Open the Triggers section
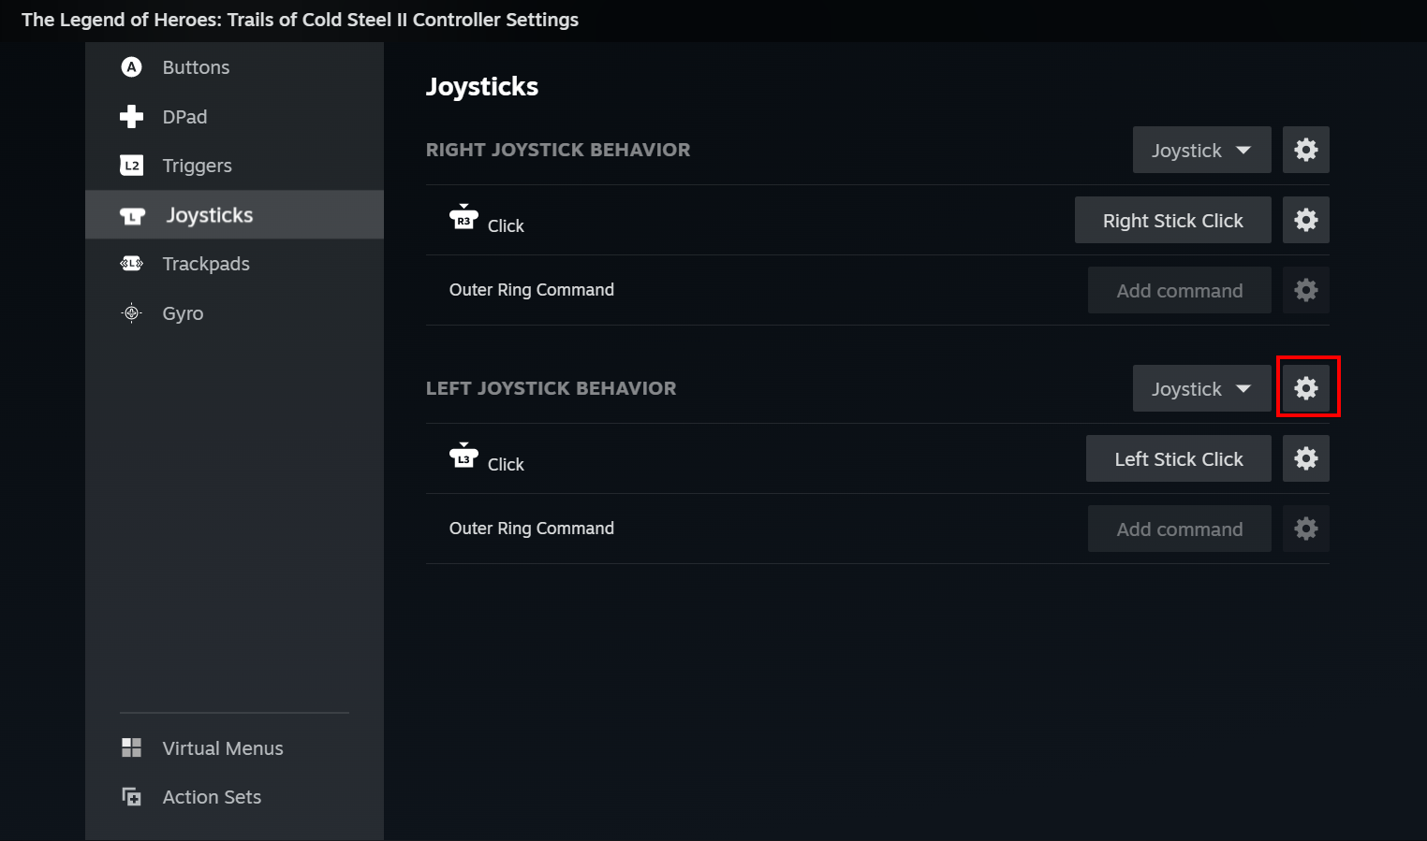The image size is (1427, 841). click(x=234, y=166)
